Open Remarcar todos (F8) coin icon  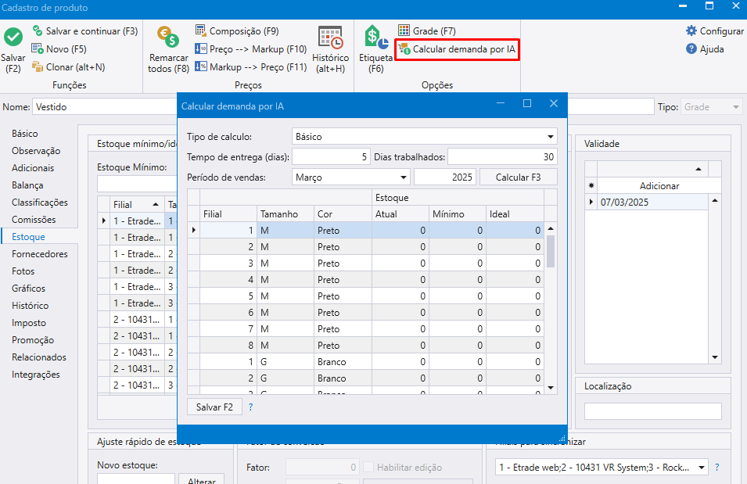168,38
